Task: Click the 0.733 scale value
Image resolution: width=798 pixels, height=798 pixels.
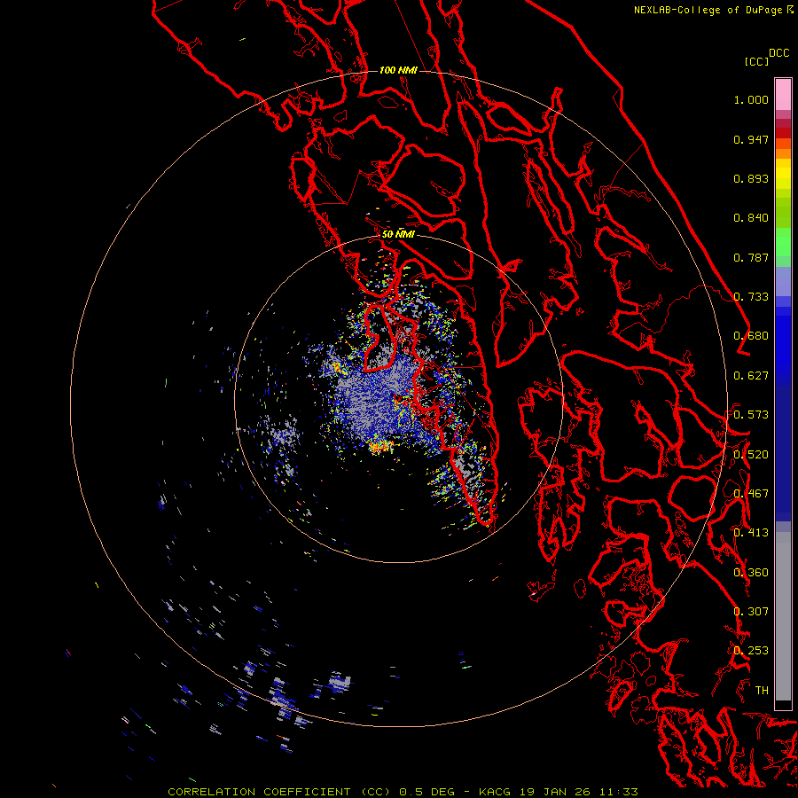Action: click(751, 297)
